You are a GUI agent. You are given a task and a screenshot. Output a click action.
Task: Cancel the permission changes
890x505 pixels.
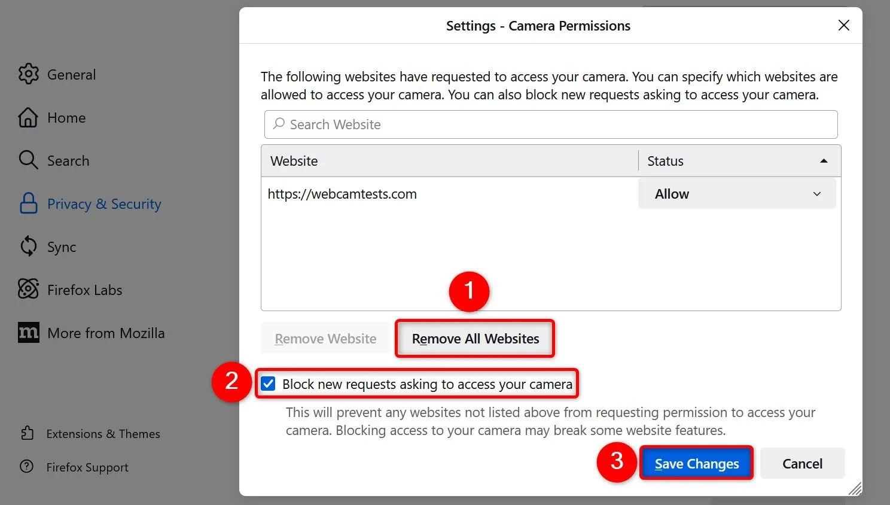point(802,463)
